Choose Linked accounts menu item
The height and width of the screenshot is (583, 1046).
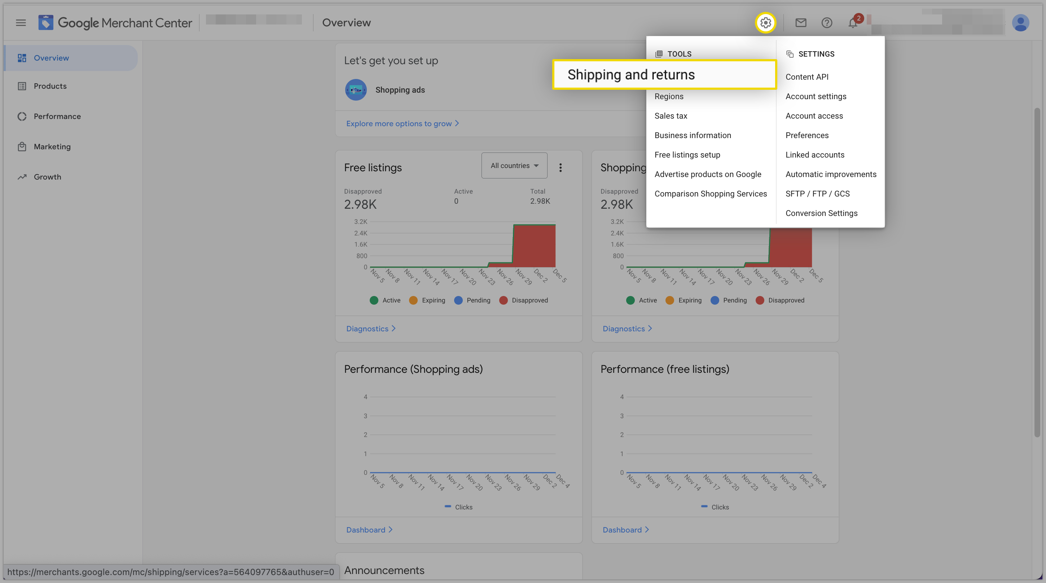click(814, 155)
